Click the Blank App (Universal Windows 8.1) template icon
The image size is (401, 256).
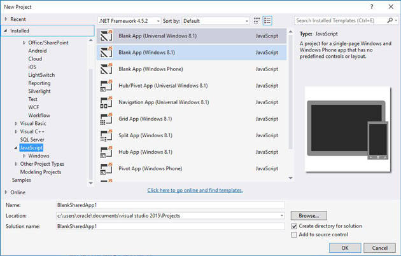(106, 36)
